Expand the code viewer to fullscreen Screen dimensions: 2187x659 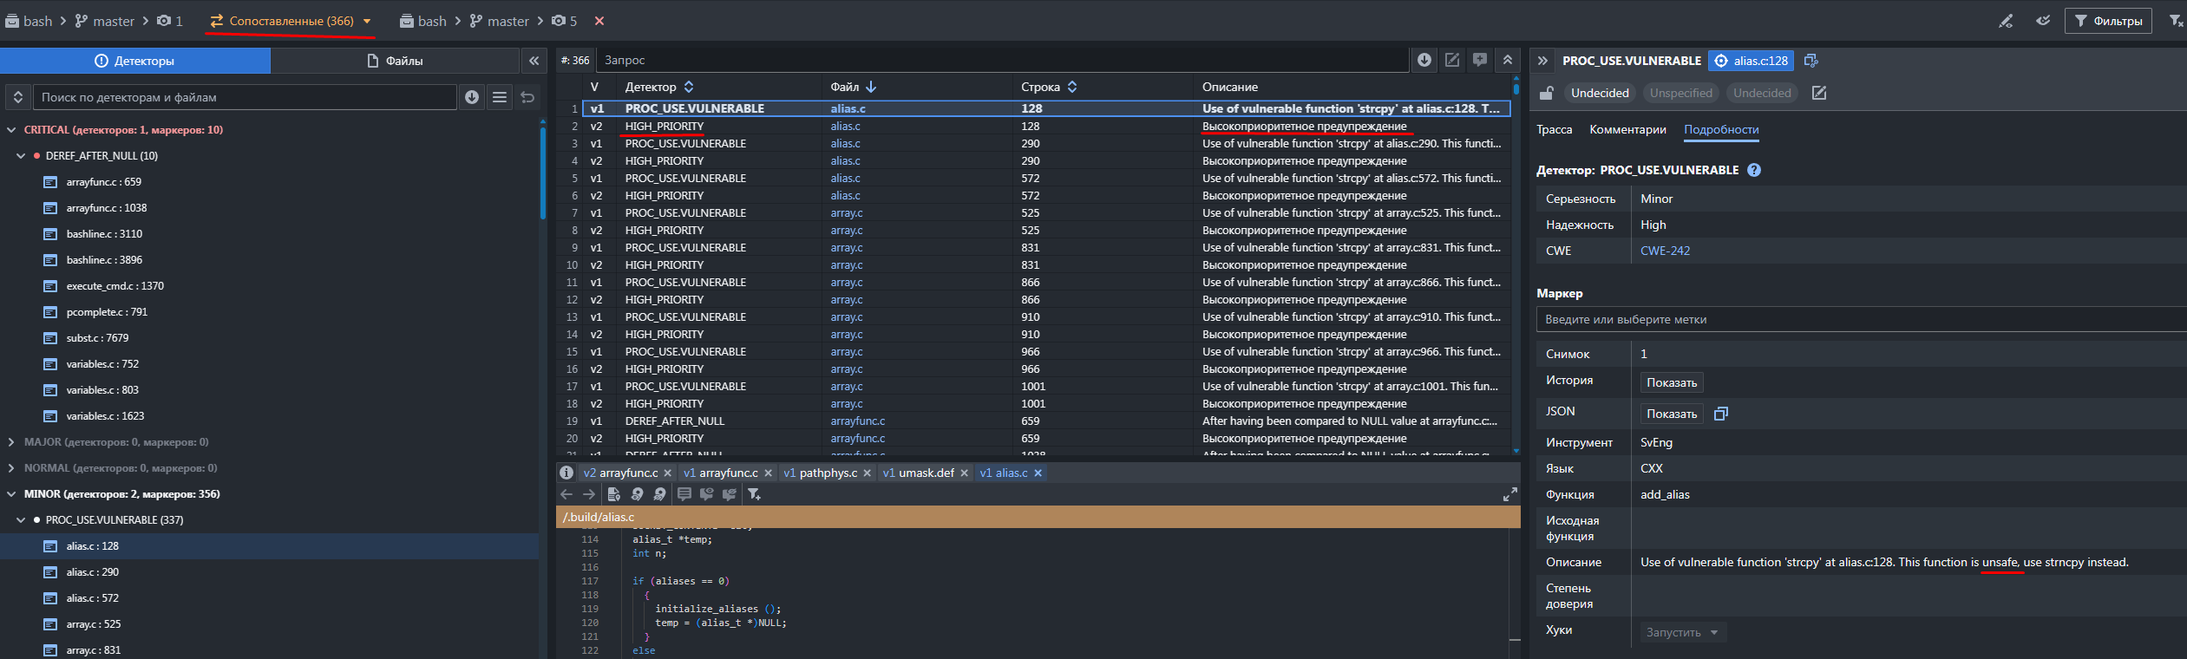coord(1509,494)
